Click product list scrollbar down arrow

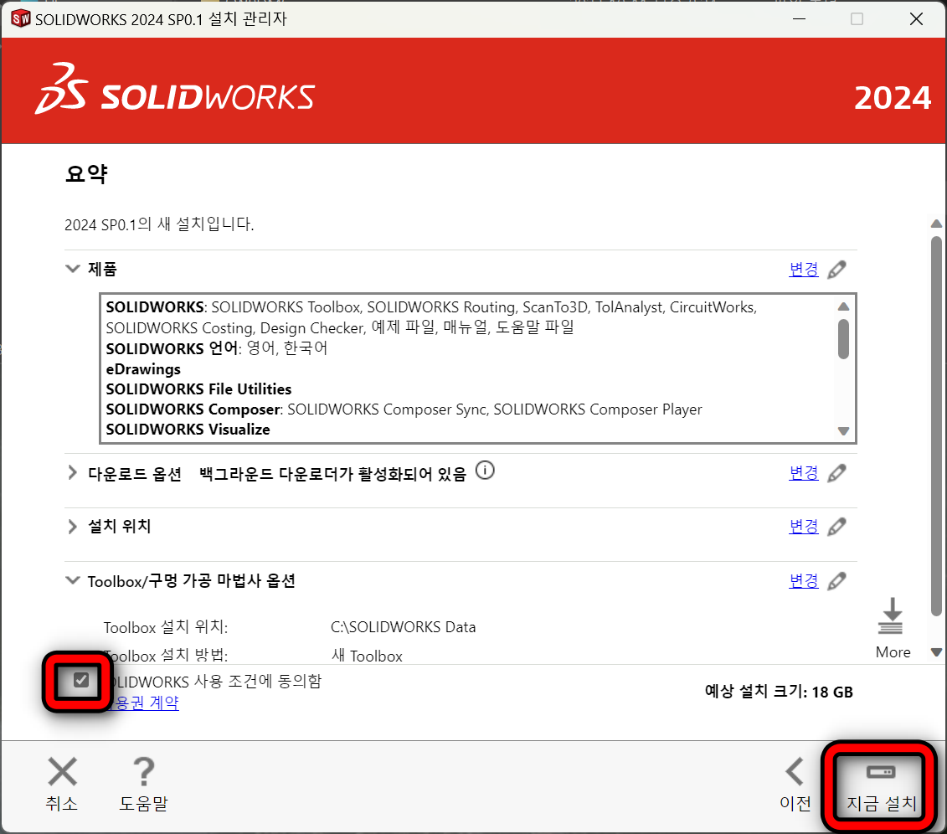tap(844, 430)
